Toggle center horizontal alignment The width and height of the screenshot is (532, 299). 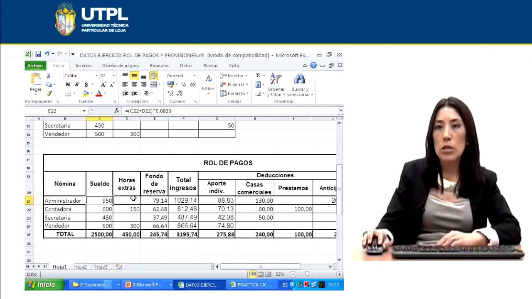(x=134, y=84)
